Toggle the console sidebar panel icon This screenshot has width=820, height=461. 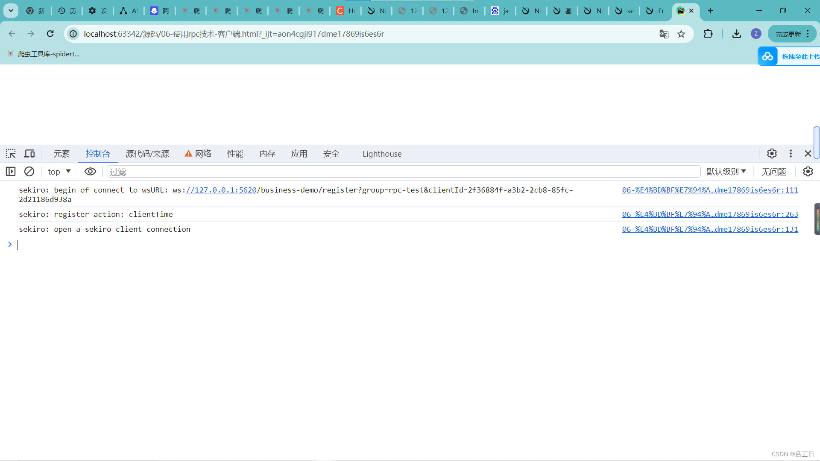pyautogui.click(x=11, y=172)
